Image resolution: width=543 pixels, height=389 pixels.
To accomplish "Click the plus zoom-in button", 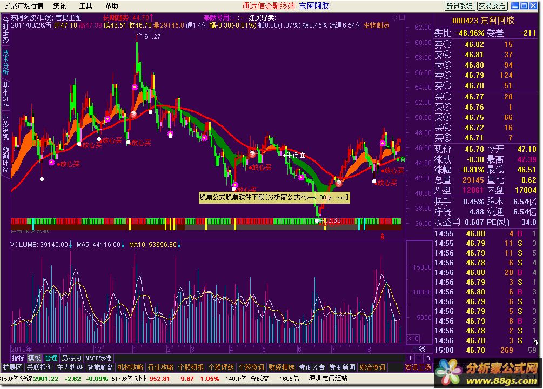I will tap(411, 358).
